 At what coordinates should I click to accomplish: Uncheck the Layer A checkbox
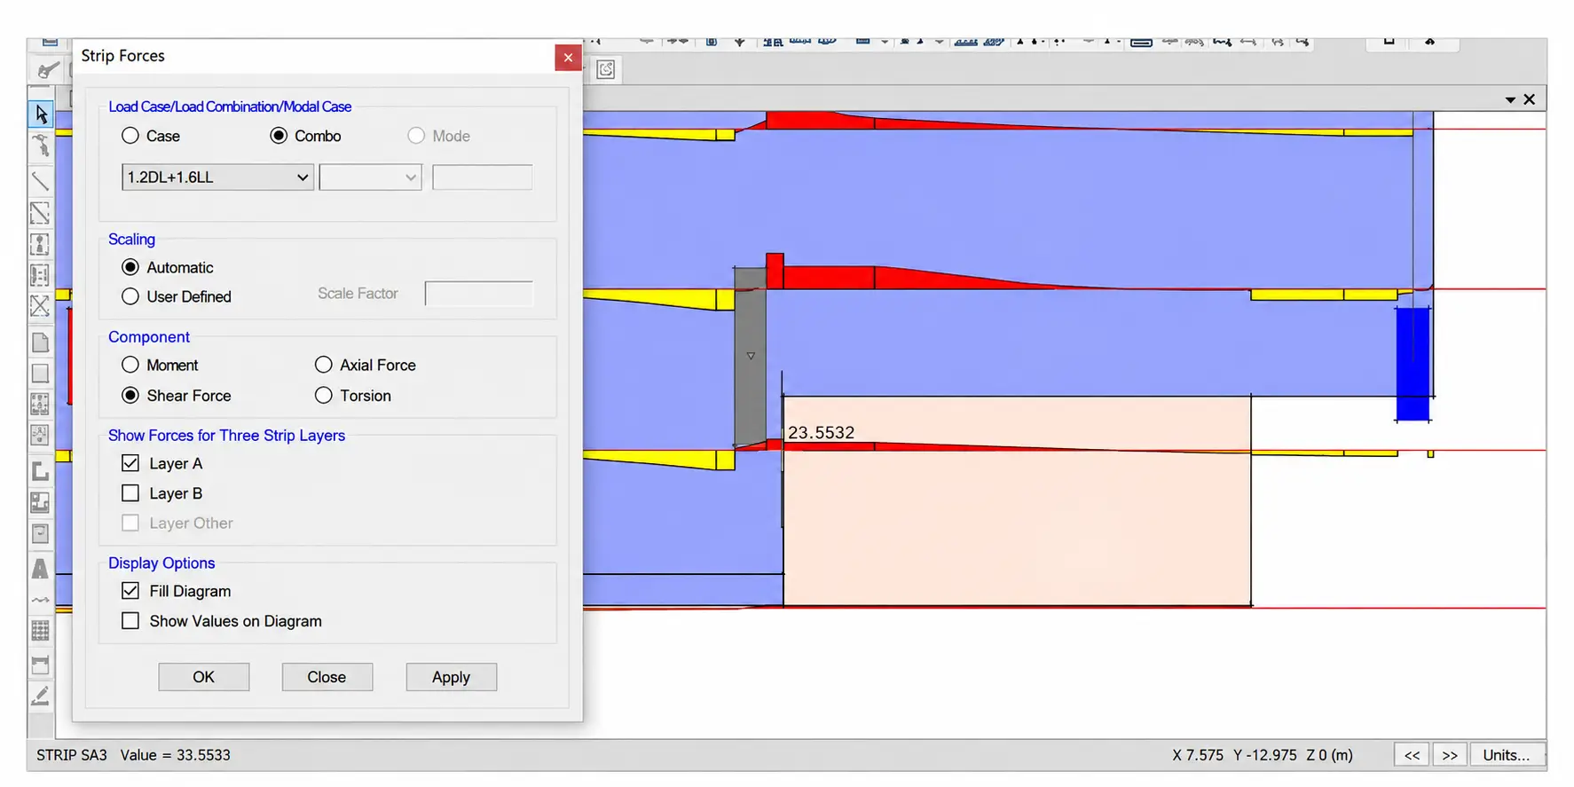130,463
